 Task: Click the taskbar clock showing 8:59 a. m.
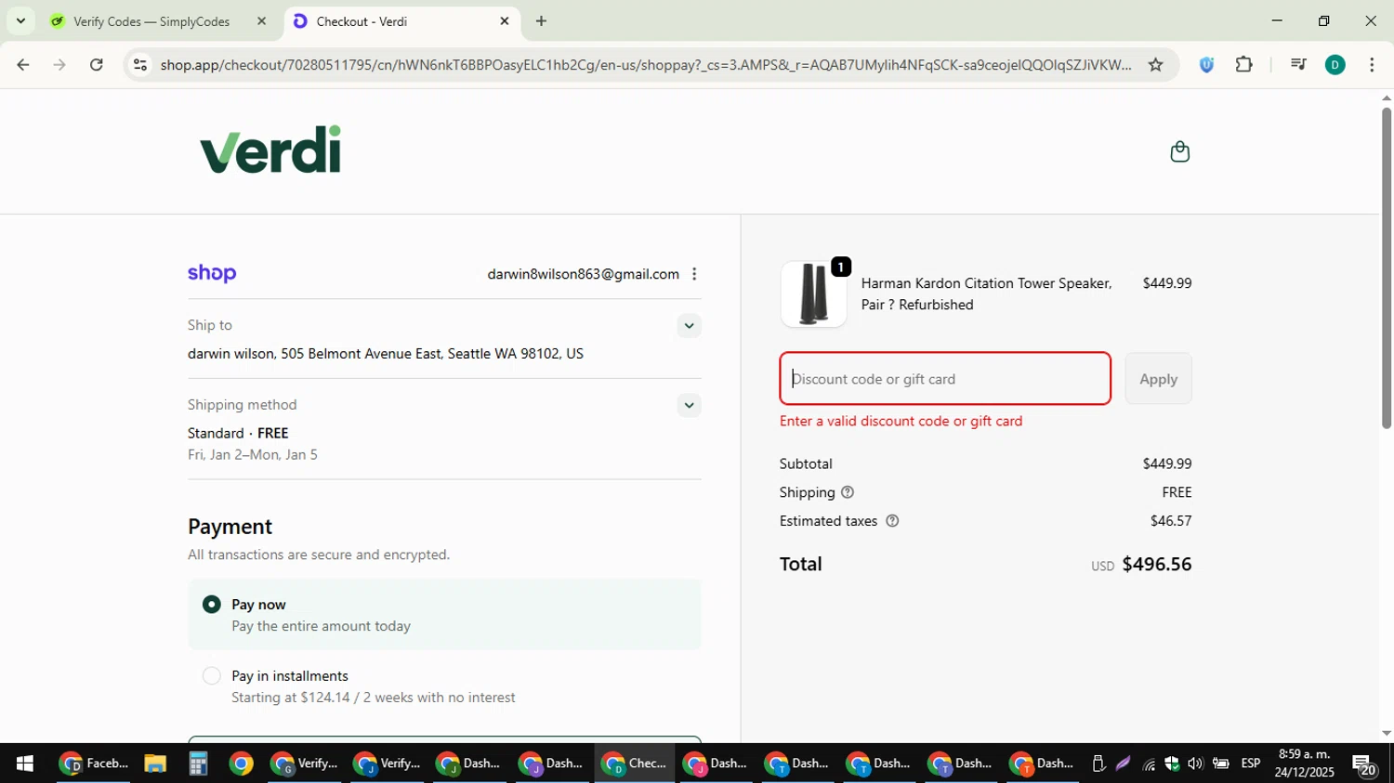[x=1304, y=763]
